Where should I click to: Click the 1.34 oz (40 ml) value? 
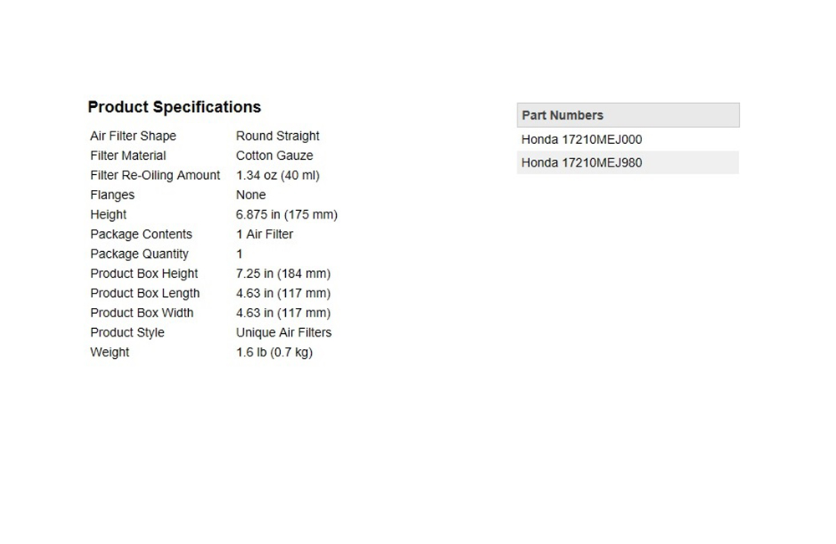(x=278, y=175)
